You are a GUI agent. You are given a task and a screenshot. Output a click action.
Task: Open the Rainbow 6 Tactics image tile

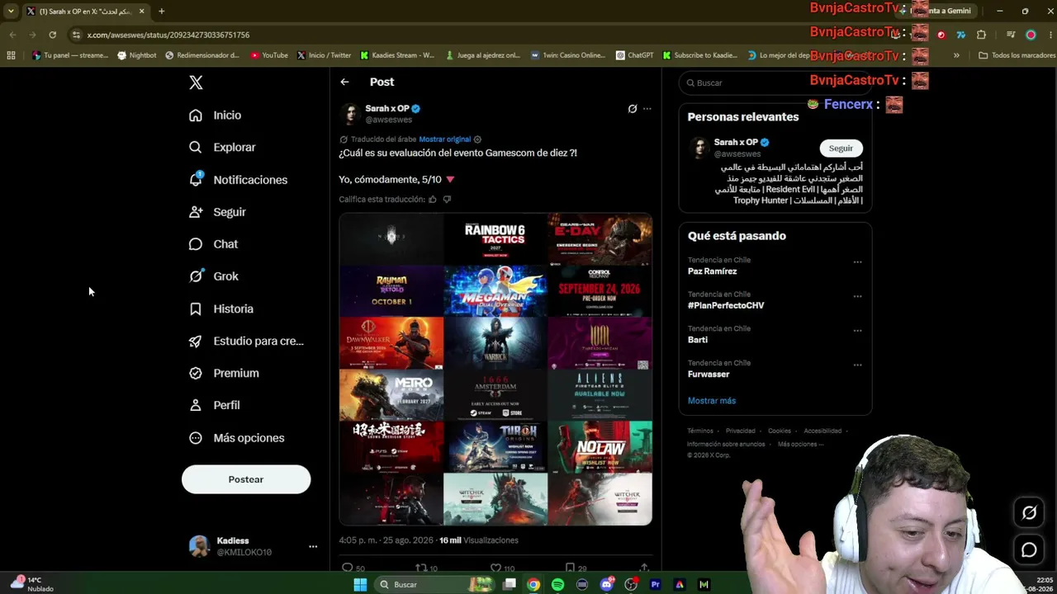(x=495, y=239)
